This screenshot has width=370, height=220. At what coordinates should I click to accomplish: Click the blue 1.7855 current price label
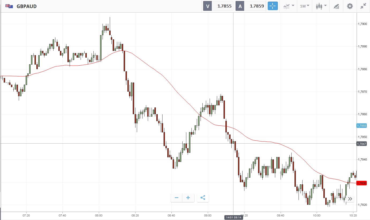[x=361, y=125]
